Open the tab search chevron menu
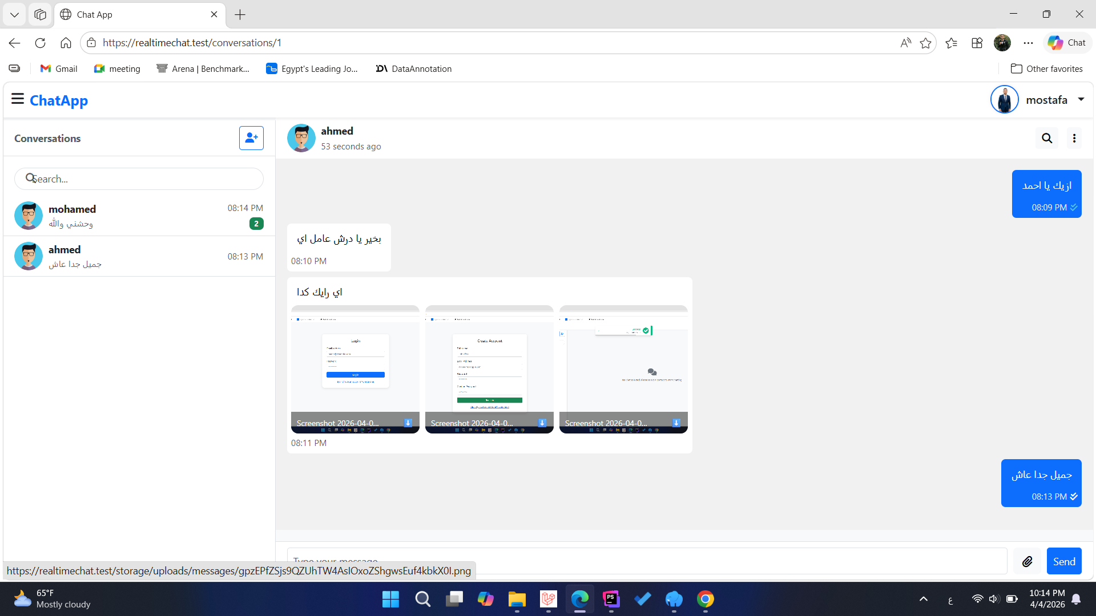 [x=14, y=14]
